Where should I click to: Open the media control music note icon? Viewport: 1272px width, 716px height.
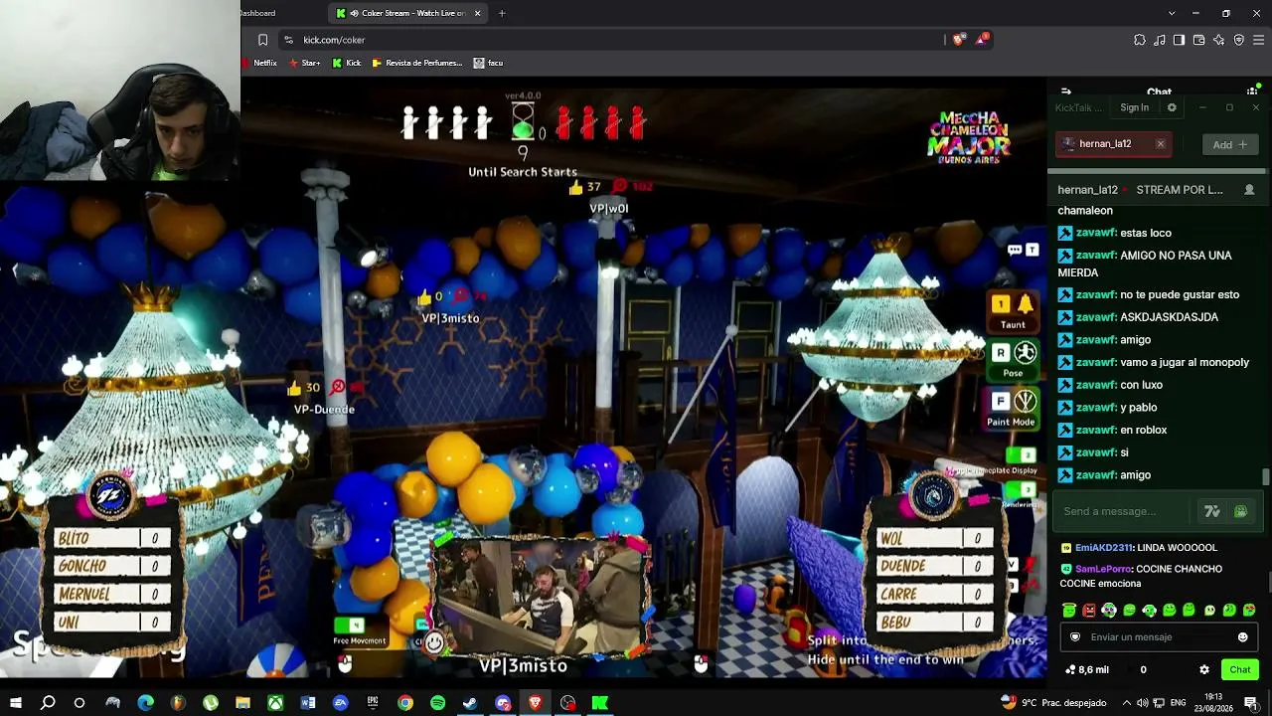pyautogui.click(x=1160, y=40)
